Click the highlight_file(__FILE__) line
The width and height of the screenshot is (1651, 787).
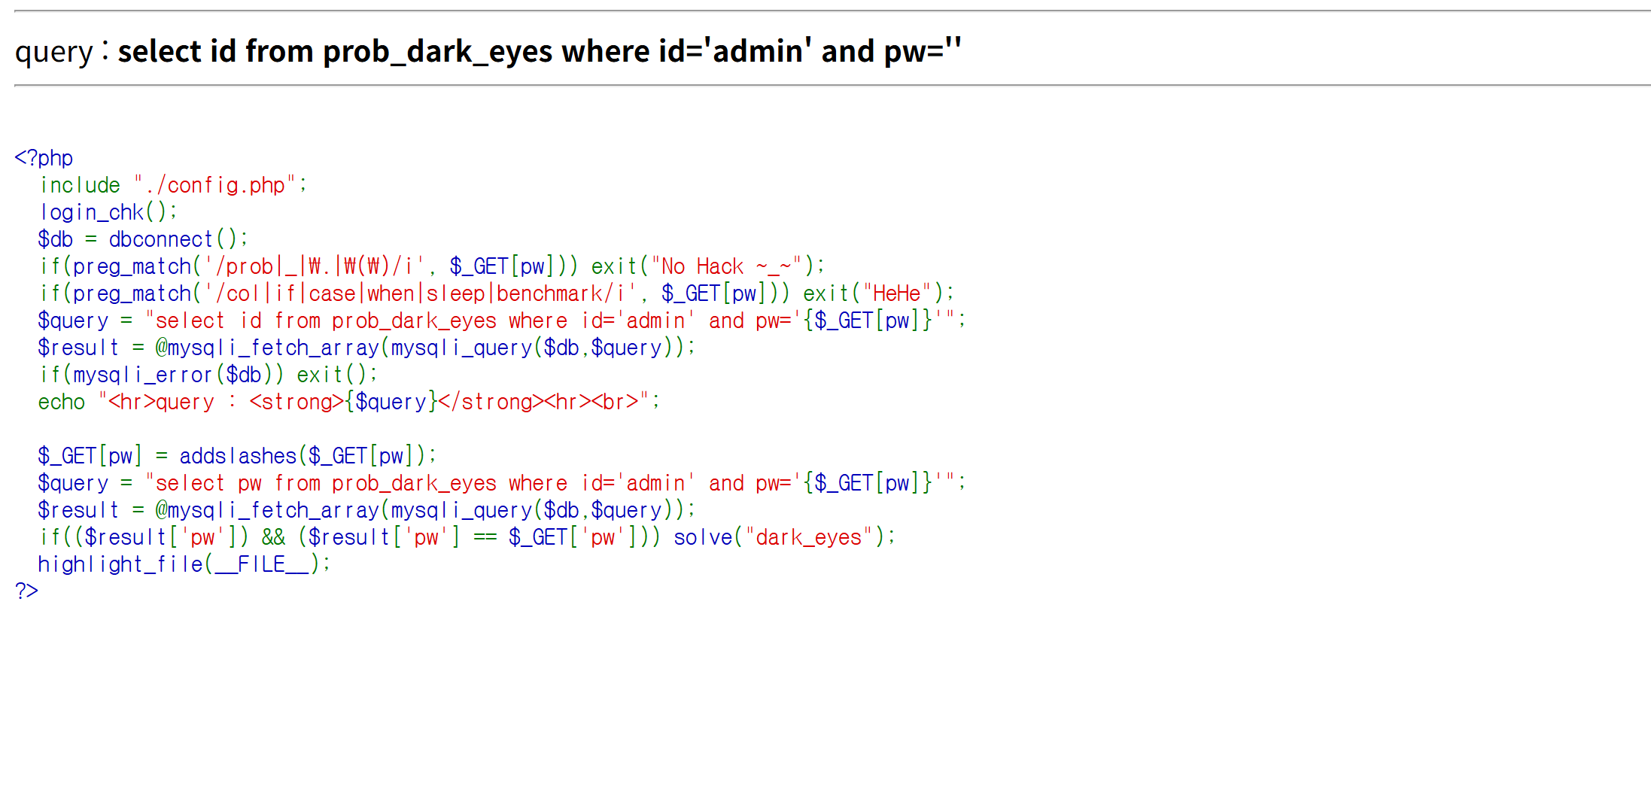click(x=184, y=564)
